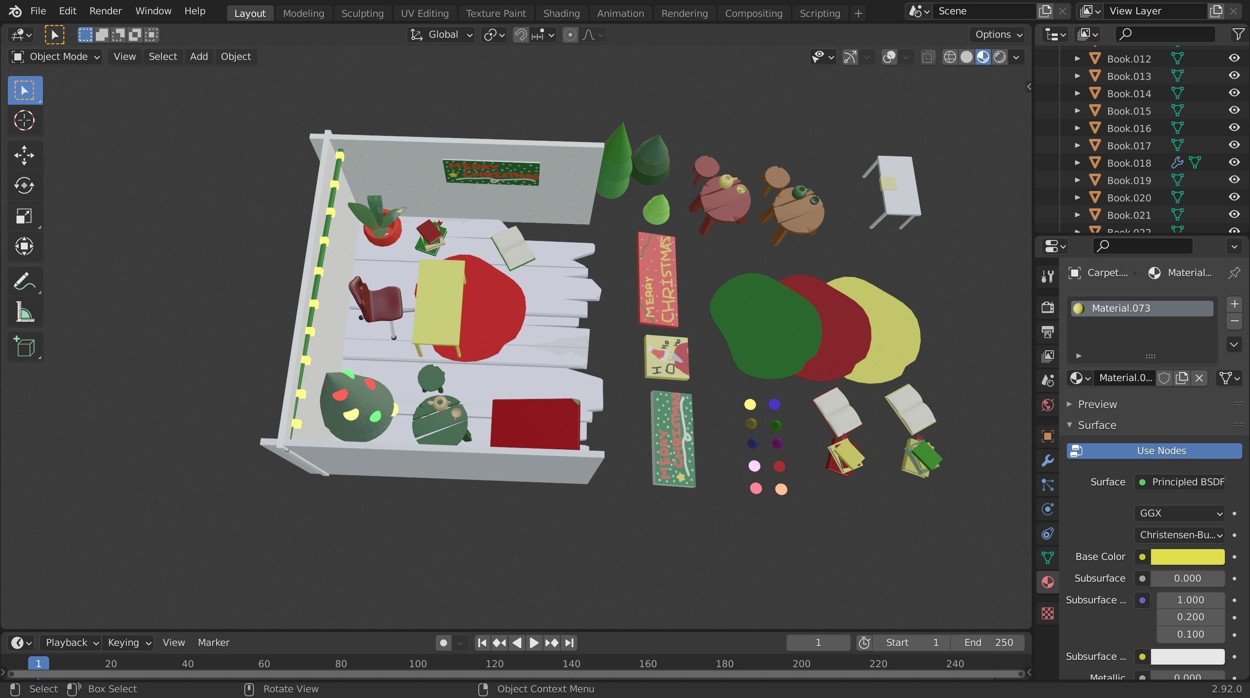
Task: Activate the Rotate tool
Action: (x=24, y=185)
